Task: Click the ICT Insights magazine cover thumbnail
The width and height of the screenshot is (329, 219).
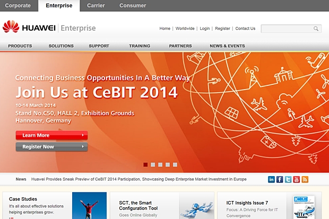Action: pyautogui.click(x=304, y=207)
